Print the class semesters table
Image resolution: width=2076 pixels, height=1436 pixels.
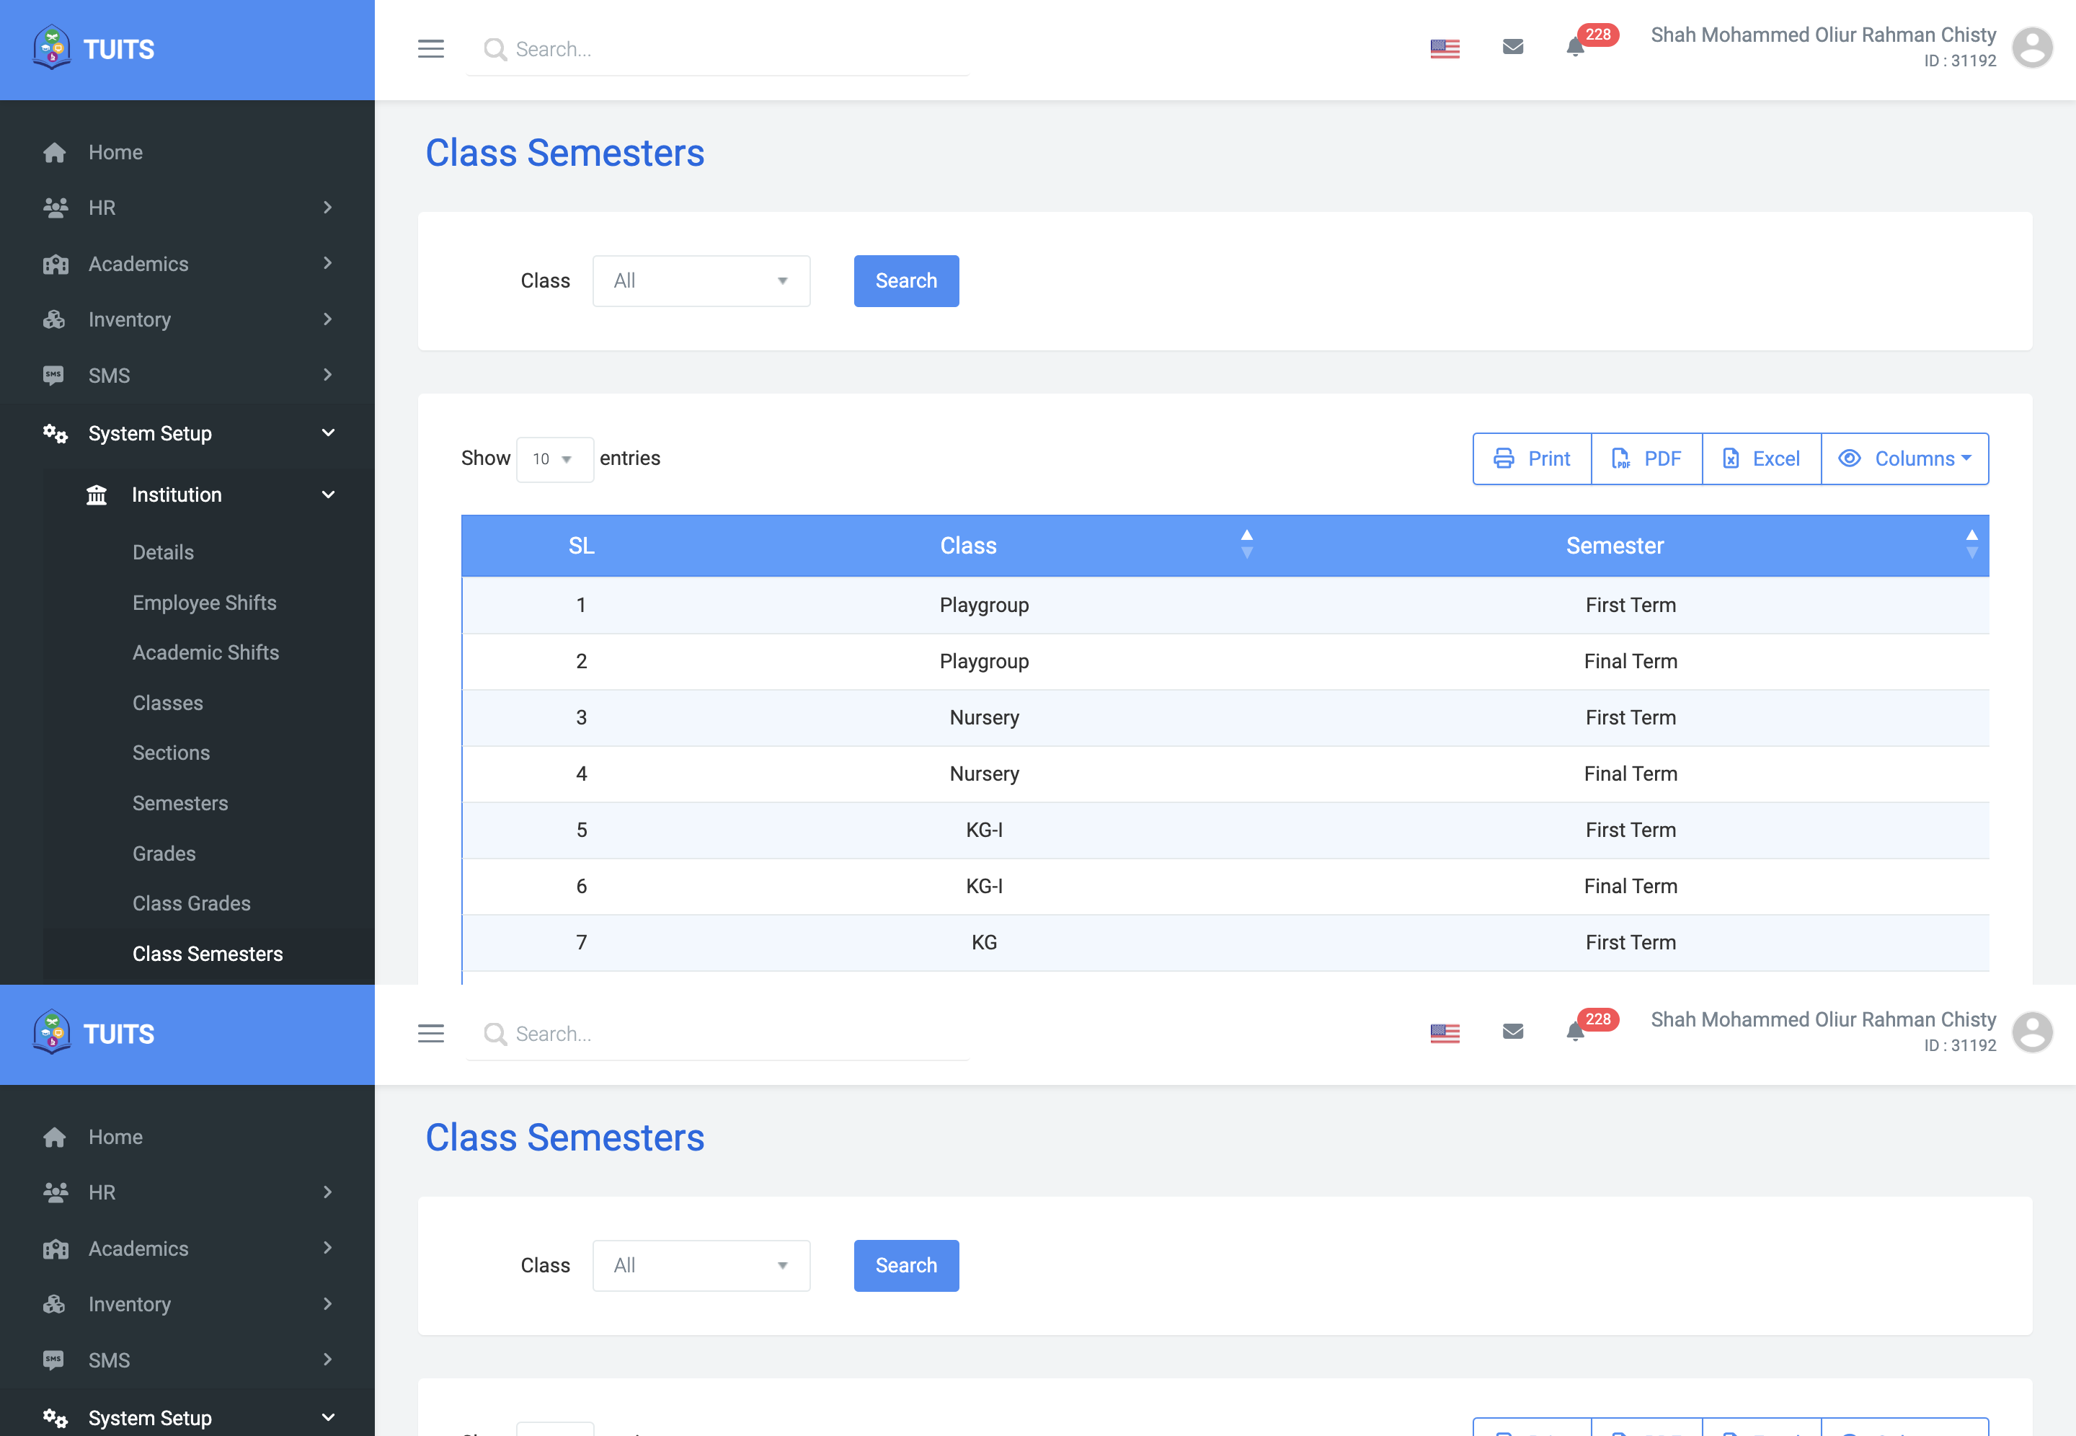pos(1532,459)
